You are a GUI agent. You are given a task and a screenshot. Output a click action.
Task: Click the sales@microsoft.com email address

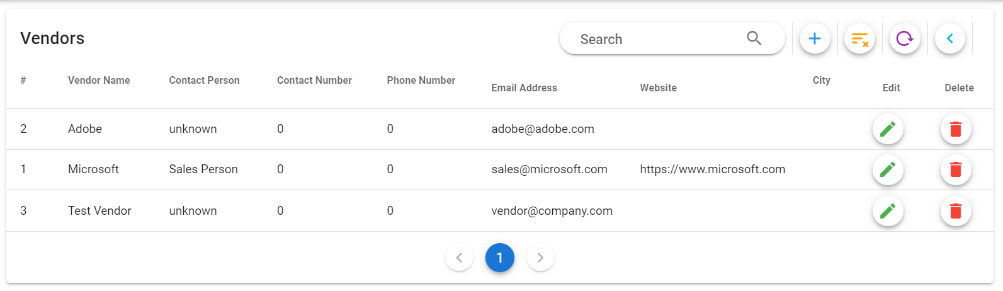coord(549,169)
